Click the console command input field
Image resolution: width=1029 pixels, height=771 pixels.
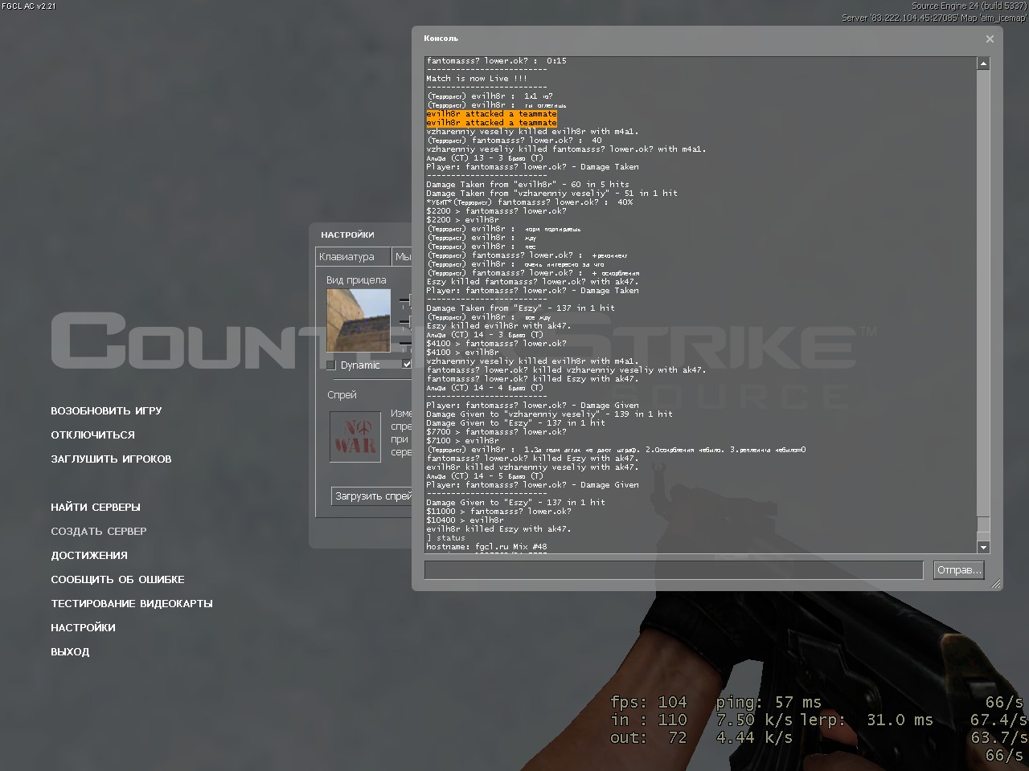click(x=674, y=570)
